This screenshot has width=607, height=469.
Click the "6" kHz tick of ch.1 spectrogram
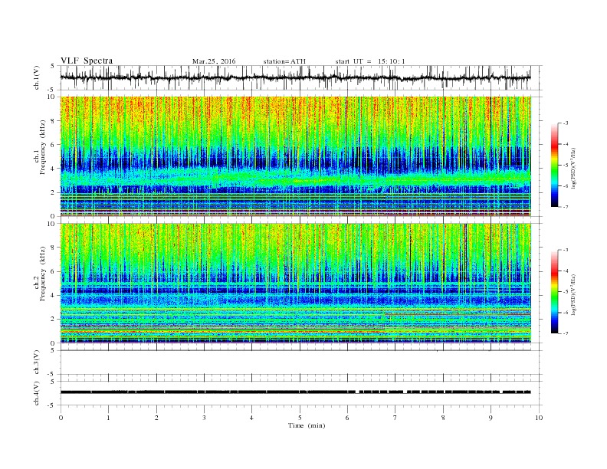[54, 145]
